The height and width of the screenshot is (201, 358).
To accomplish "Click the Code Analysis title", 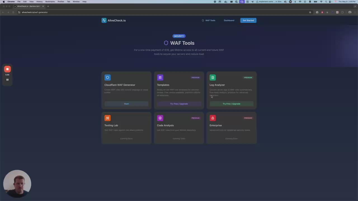I will [165, 125].
